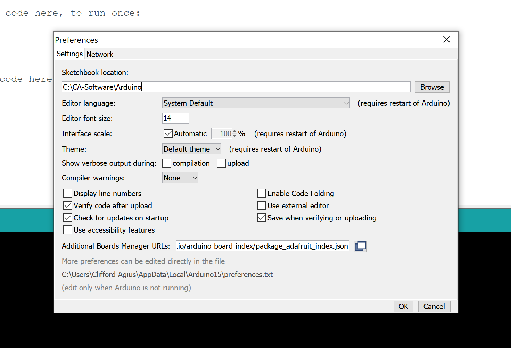The image size is (511, 348).
Task: Click the Additional Boards Manager URLs field
Action: pos(263,246)
